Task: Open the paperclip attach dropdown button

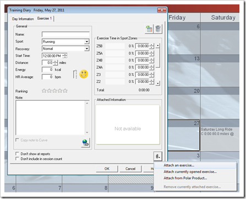Action: tap(158, 156)
